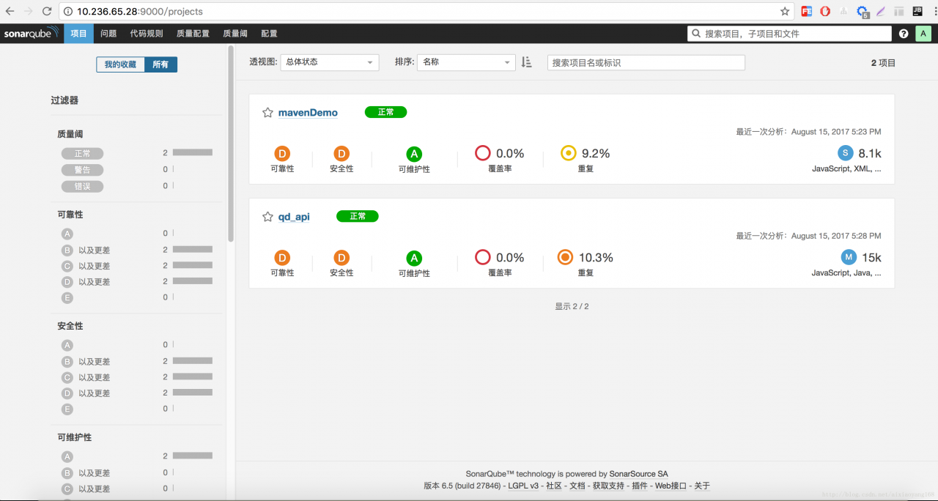The height and width of the screenshot is (501, 938).
Task: Click qd_api duplication 10.3% indicator
Action: (565, 258)
